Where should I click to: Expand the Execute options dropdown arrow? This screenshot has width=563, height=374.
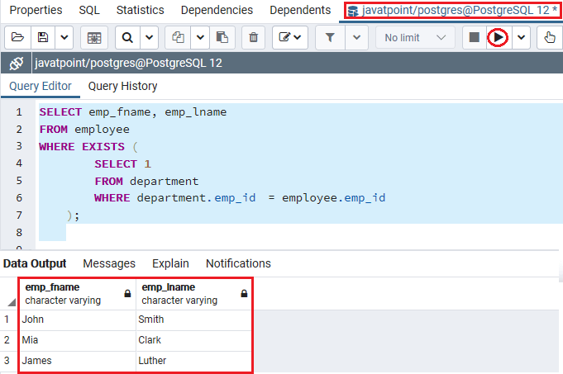522,37
